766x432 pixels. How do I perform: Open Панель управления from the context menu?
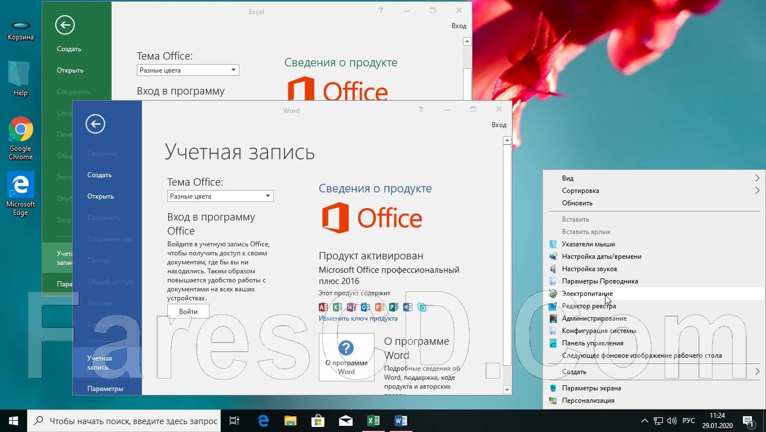[654, 343]
